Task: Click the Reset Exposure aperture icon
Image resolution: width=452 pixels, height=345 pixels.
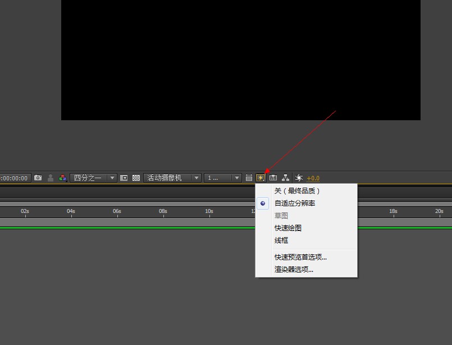Action: pyautogui.click(x=299, y=178)
